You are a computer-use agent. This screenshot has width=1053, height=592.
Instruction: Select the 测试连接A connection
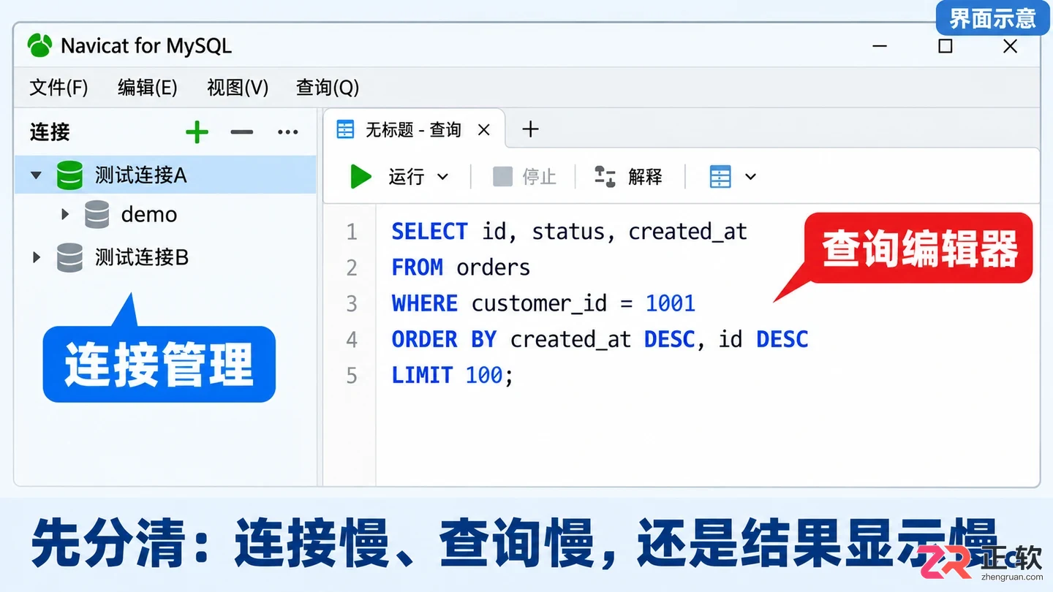(166, 175)
